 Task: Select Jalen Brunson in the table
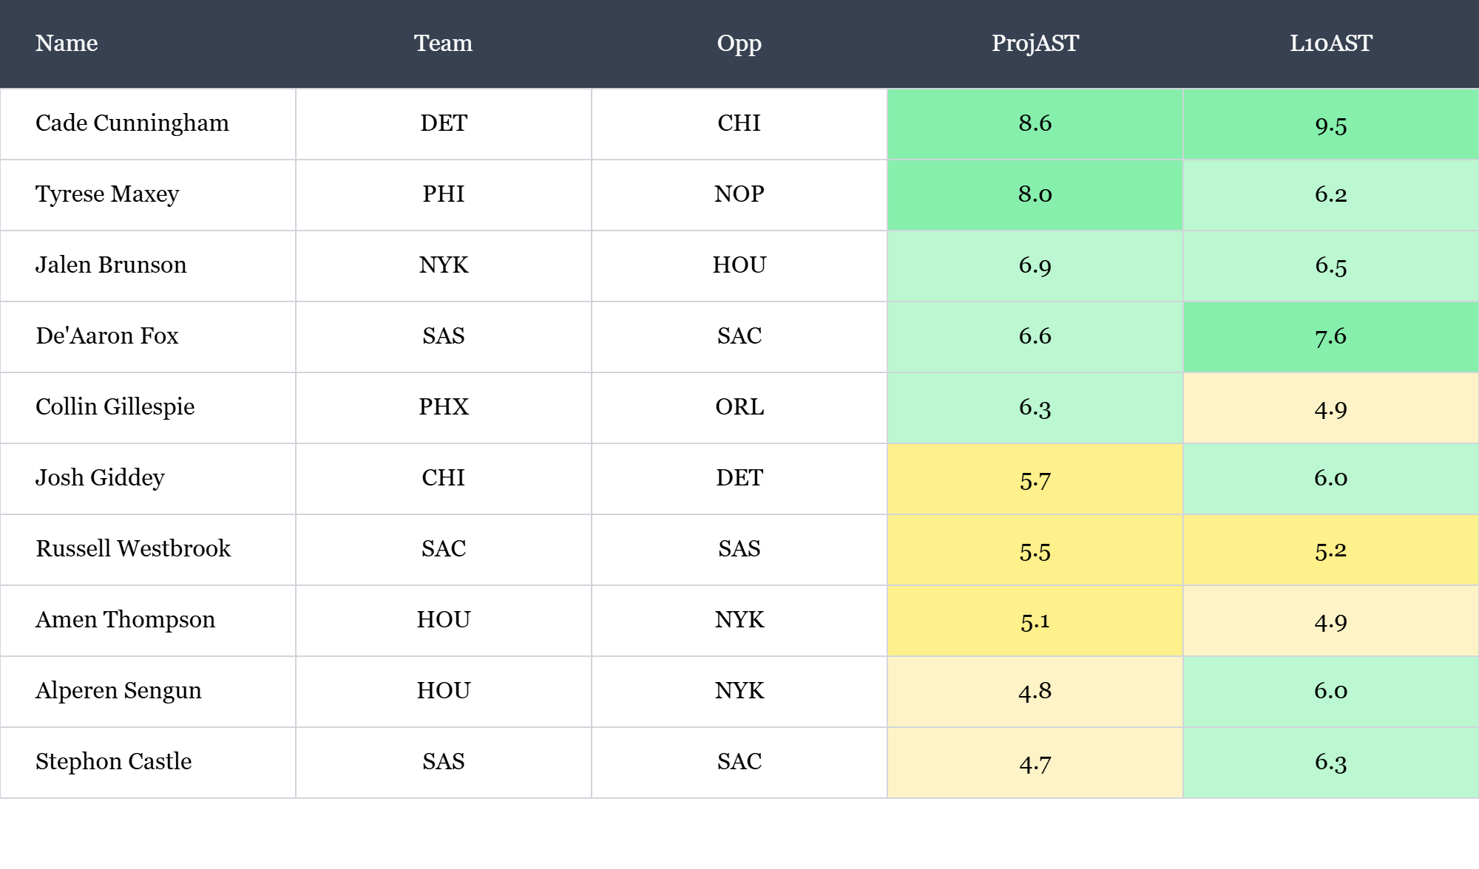111,265
